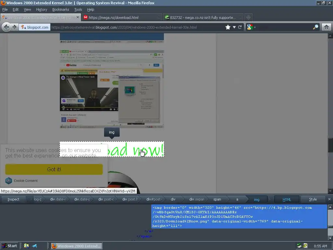
Task: Click the blue bird quick launch icon
Action: 34,246
